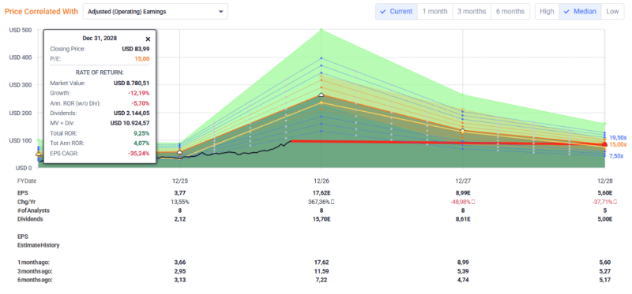Switch to 1 month estimates
This screenshot has height=294, width=632.
(x=435, y=11)
